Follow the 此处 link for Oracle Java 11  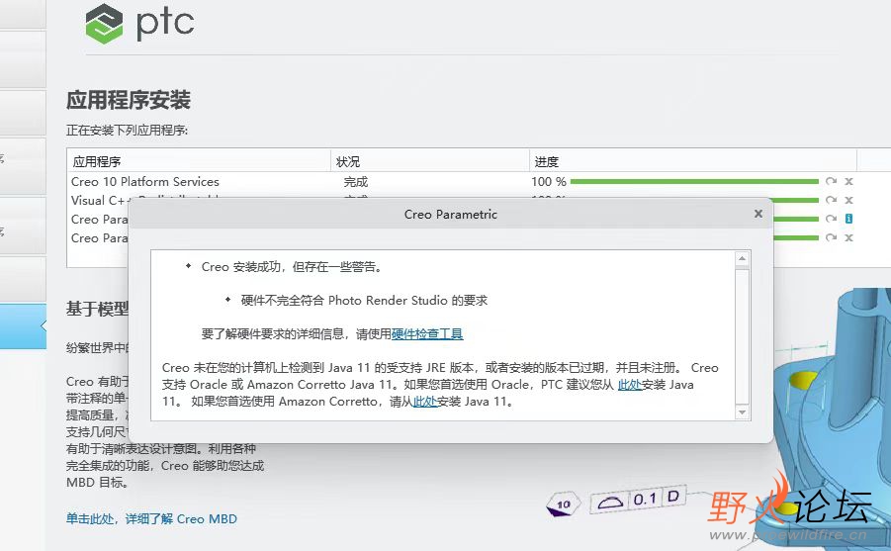click(x=630, y=385)
